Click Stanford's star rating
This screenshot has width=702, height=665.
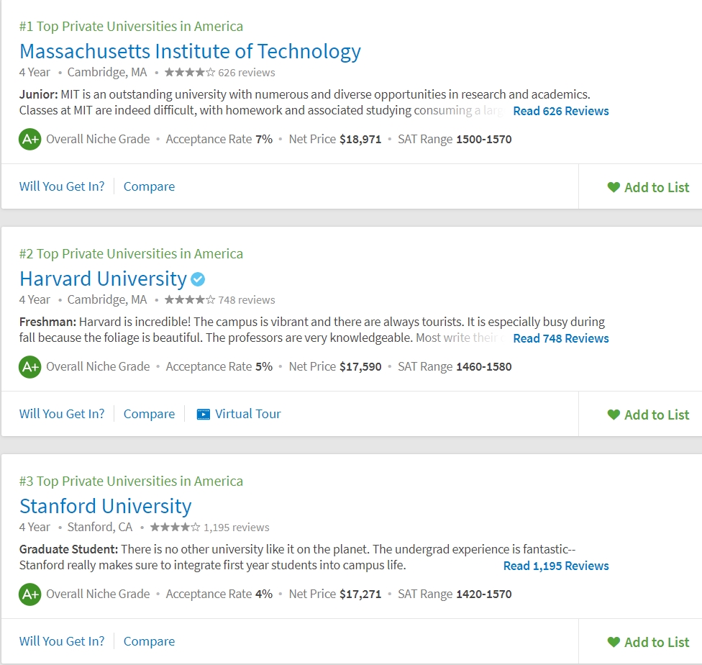pyautogui.click(x=175, y=528)
